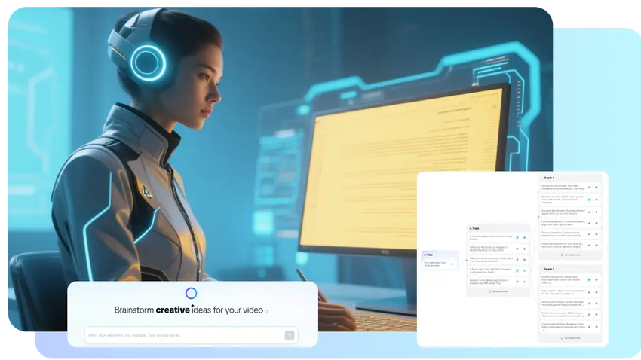Viewport: 641px width, 360px height.
Task: Select the Topic panel header
Action: (x=475, y=227)
